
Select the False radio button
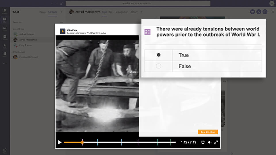pos(158,66)
